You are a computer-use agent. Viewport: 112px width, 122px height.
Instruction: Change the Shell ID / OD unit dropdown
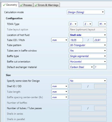pyautogui.click(x=60, y=86)
